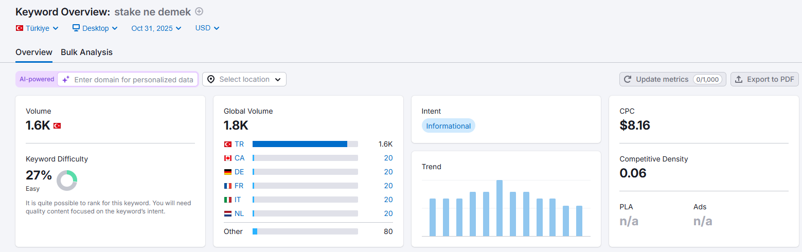Click the desktop monitor icon

click(x=76, y=28)
